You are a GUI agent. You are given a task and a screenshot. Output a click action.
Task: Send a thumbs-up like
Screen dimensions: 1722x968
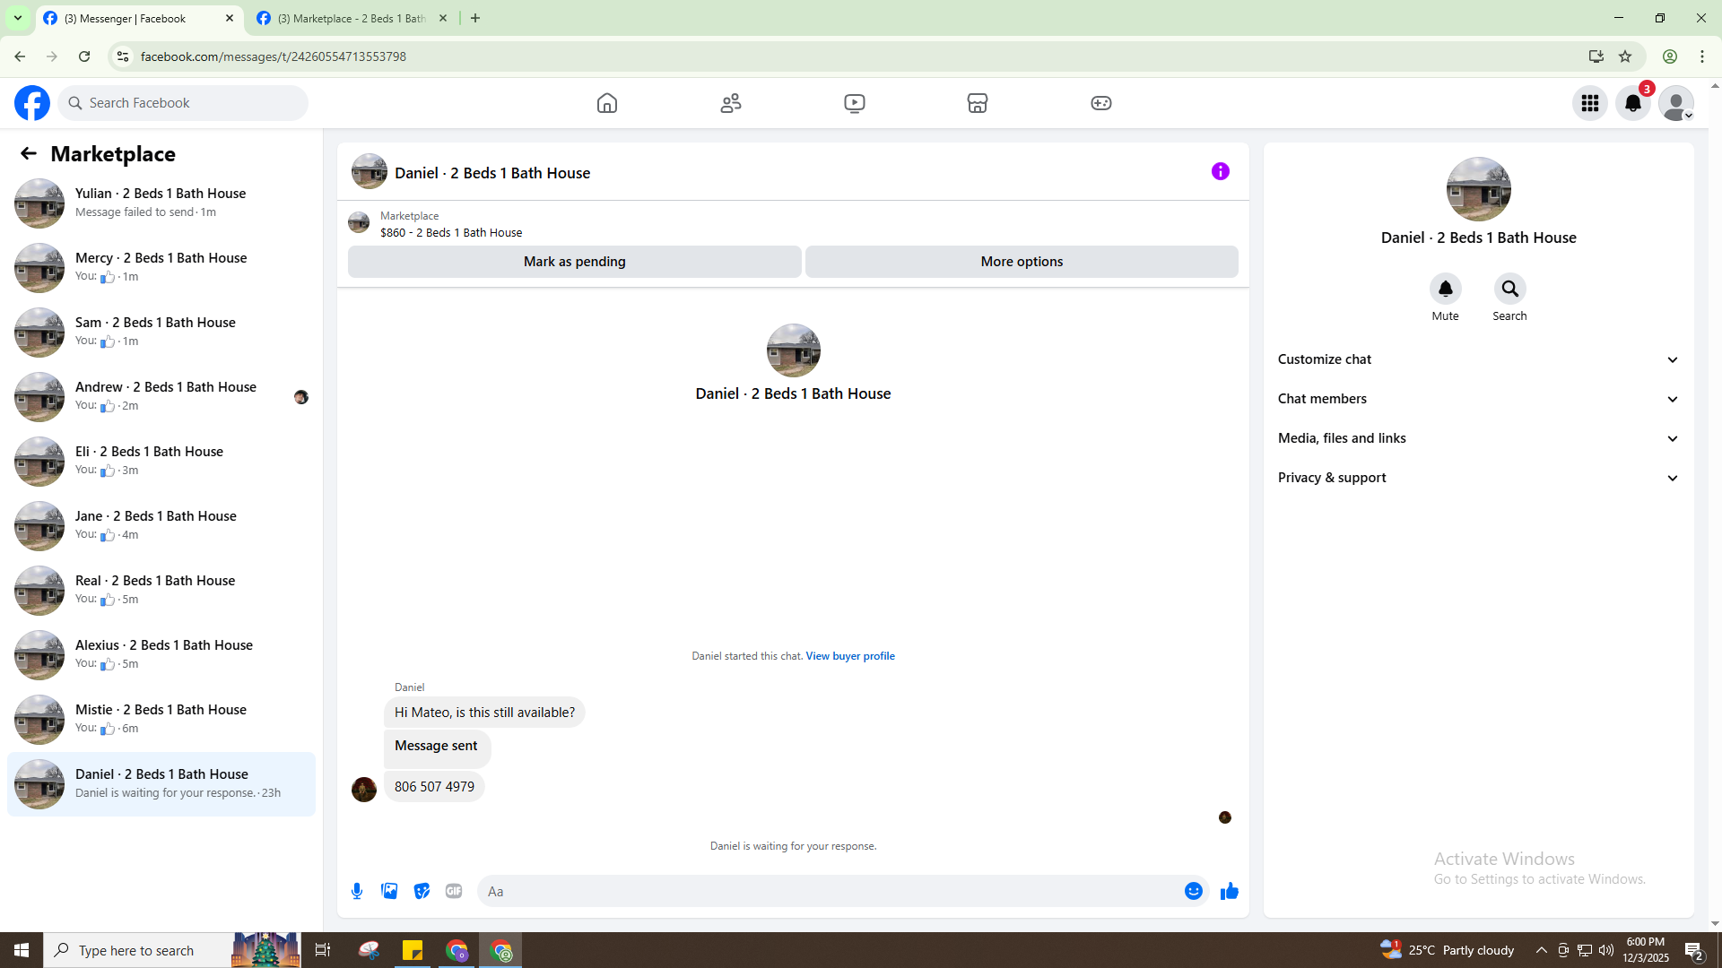click(x=1230, y=891)
